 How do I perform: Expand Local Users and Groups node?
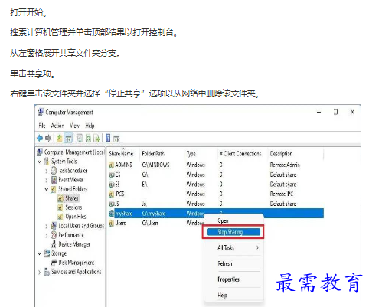click(47, 226)
